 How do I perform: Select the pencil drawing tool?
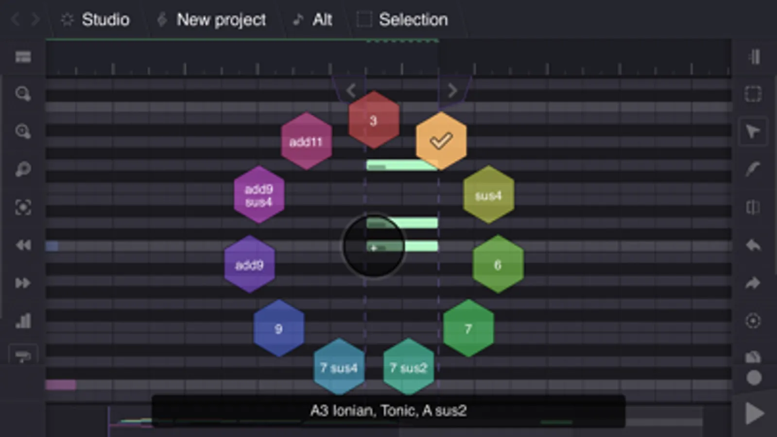[753, 169]
